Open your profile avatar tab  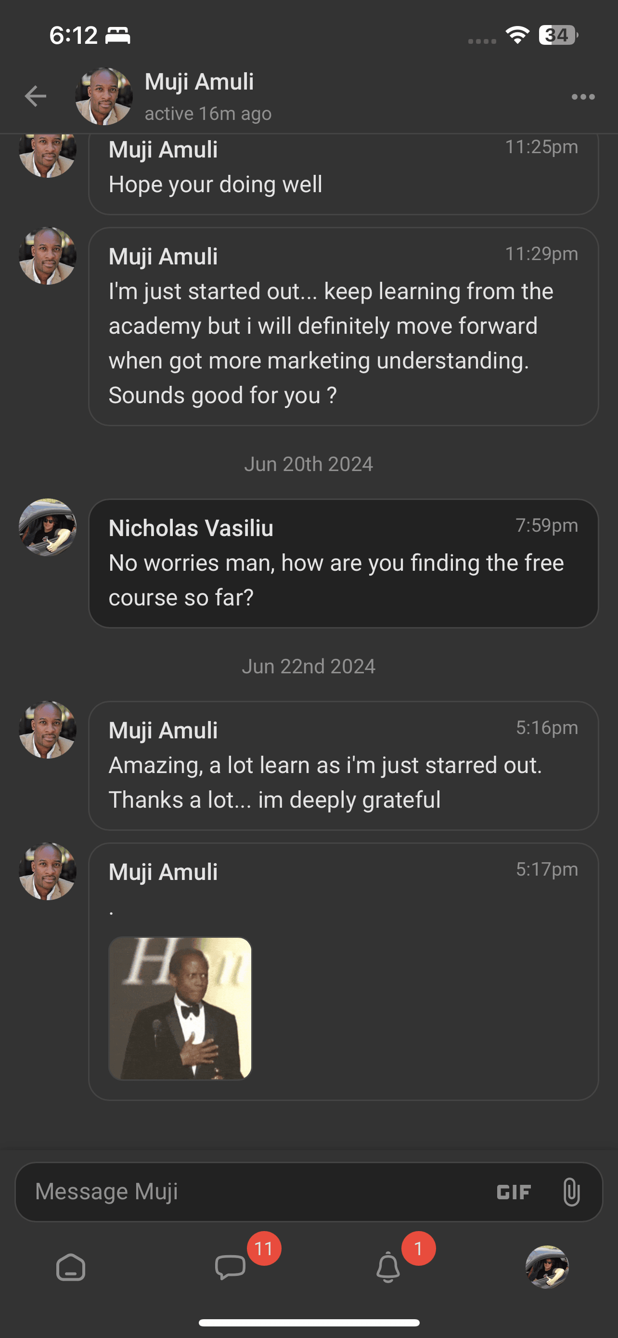pyautogui.click(x=547, y=1266)
